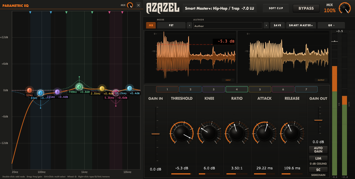
Task: Select band tab 2
Action: click(x=190, y=89)
